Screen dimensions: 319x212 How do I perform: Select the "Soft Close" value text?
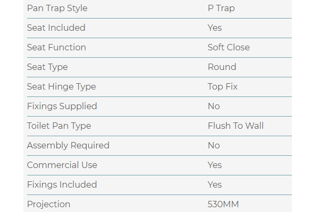(x=229, y=47)
